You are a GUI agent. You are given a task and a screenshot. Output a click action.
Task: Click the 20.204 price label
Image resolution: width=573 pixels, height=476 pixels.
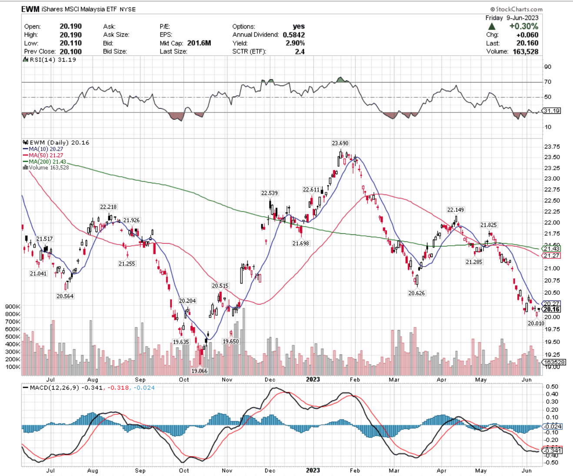187,301
